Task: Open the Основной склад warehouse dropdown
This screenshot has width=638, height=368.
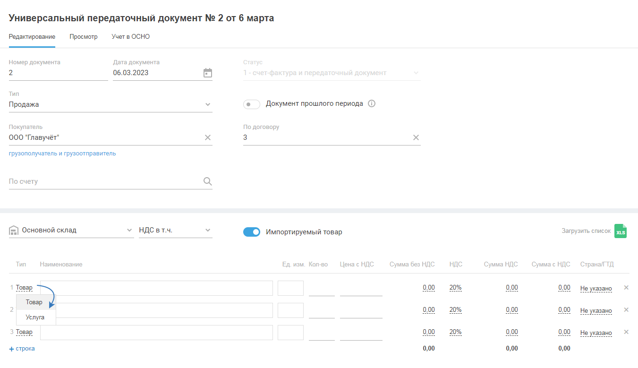Action: 130,231
